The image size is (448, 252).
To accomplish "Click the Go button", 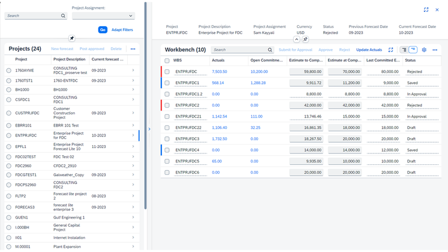I will [x=103, y=30].
